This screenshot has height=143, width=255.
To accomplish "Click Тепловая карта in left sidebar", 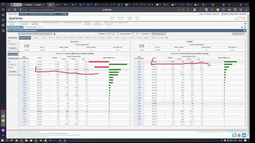I will 13,58.
